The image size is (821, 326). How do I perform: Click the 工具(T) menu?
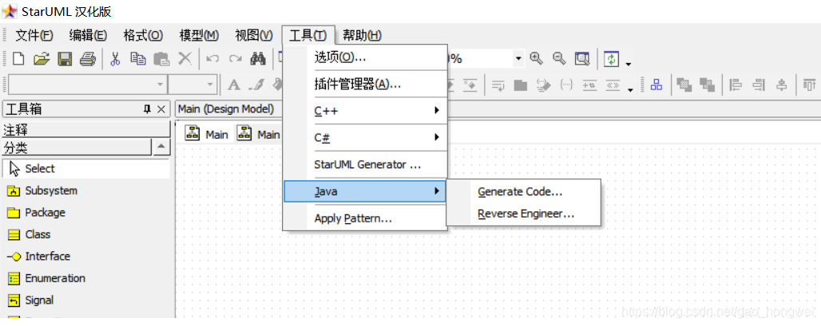click(308, 36)
